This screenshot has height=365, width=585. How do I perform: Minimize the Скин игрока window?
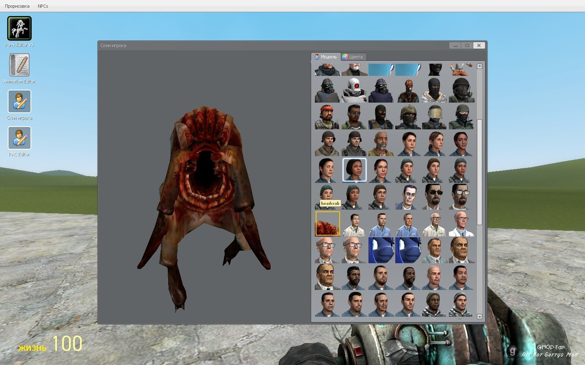(455, 45)
